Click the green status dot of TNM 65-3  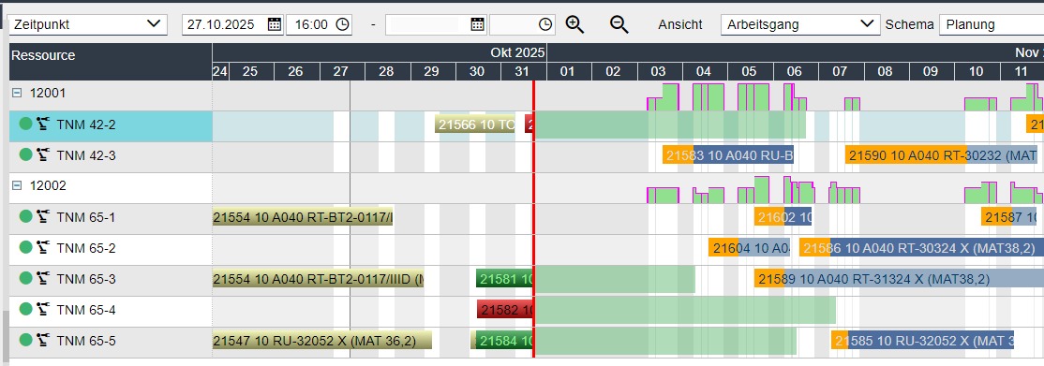26,278
